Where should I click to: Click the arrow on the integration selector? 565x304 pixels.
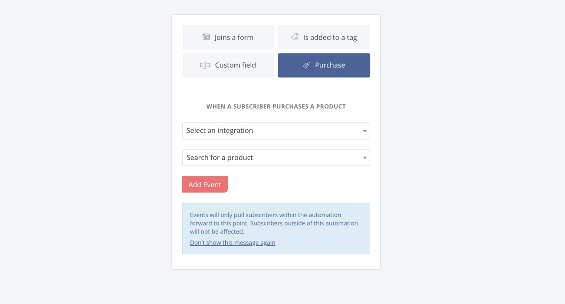point(365,131)
